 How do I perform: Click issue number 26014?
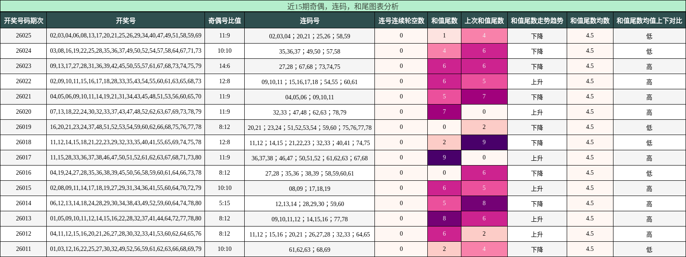pyautogui.click(x=24, y=203)
